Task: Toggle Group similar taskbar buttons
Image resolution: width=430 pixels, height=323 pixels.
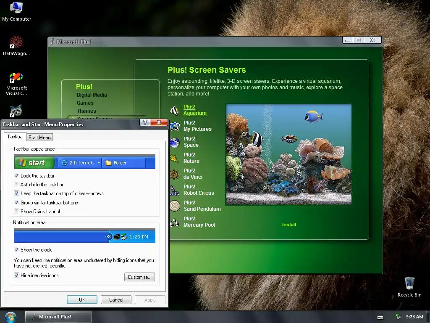Action: (x=16, y=203)
